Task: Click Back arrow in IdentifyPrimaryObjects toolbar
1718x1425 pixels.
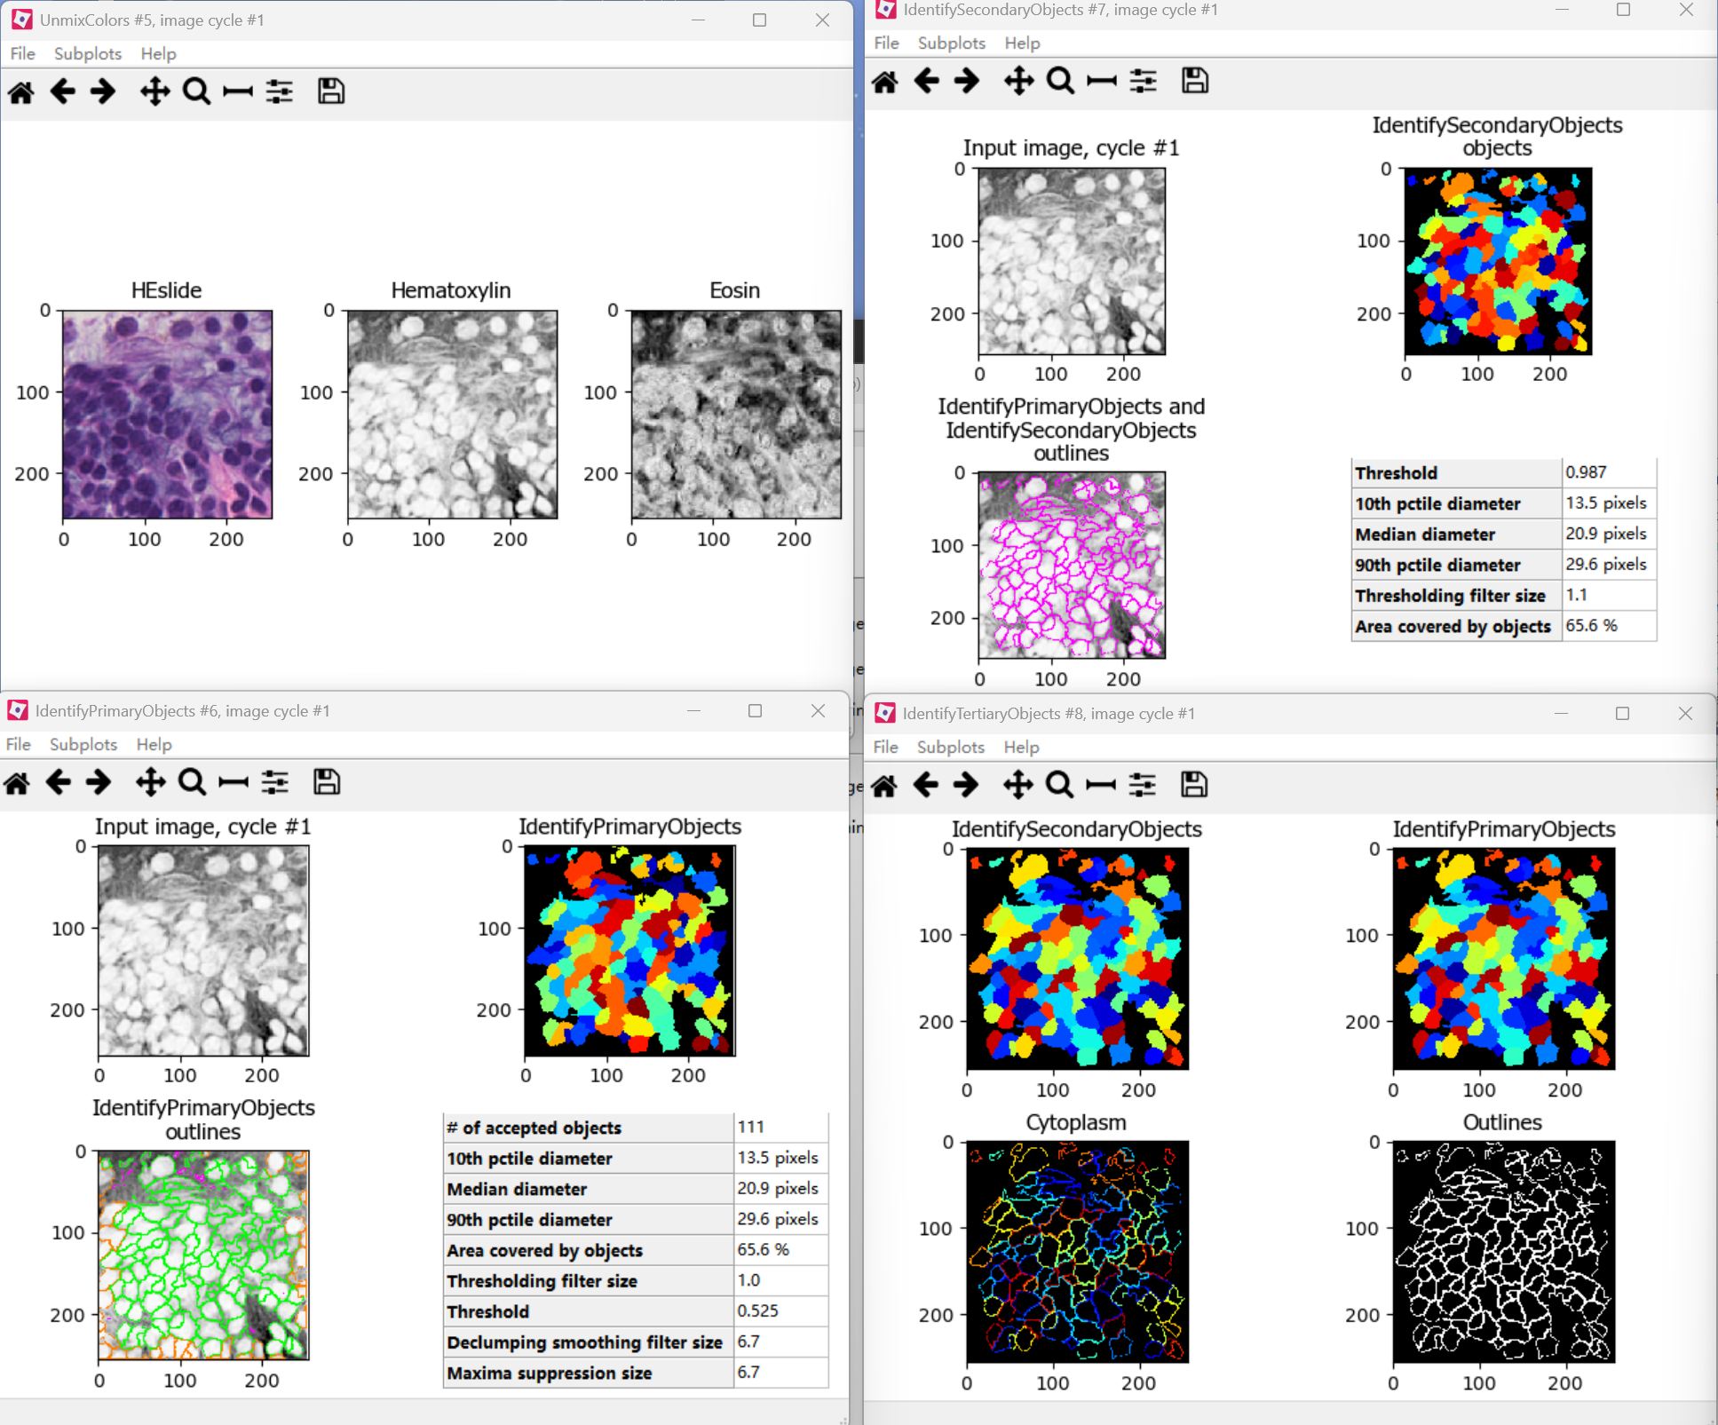Action: click(x=58, y=783)
